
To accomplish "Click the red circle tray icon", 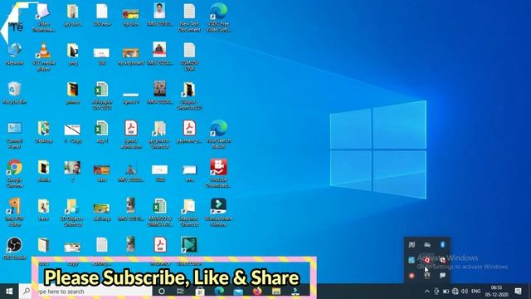I will [x=412, y=276].
